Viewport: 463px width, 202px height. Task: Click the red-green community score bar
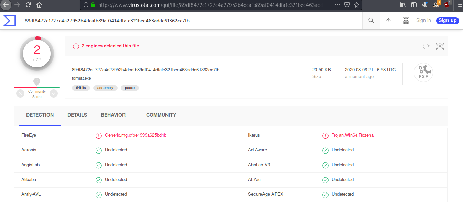(x=37, y=87)
